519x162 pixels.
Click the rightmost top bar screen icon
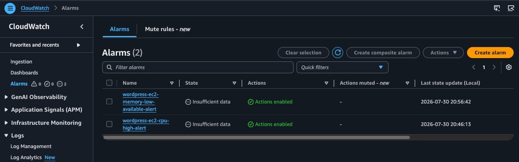[x=510, y=8]
